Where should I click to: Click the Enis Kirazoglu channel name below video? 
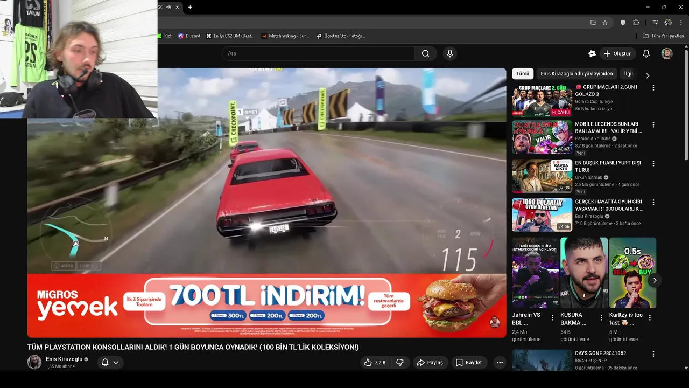(x=64, y=359)
